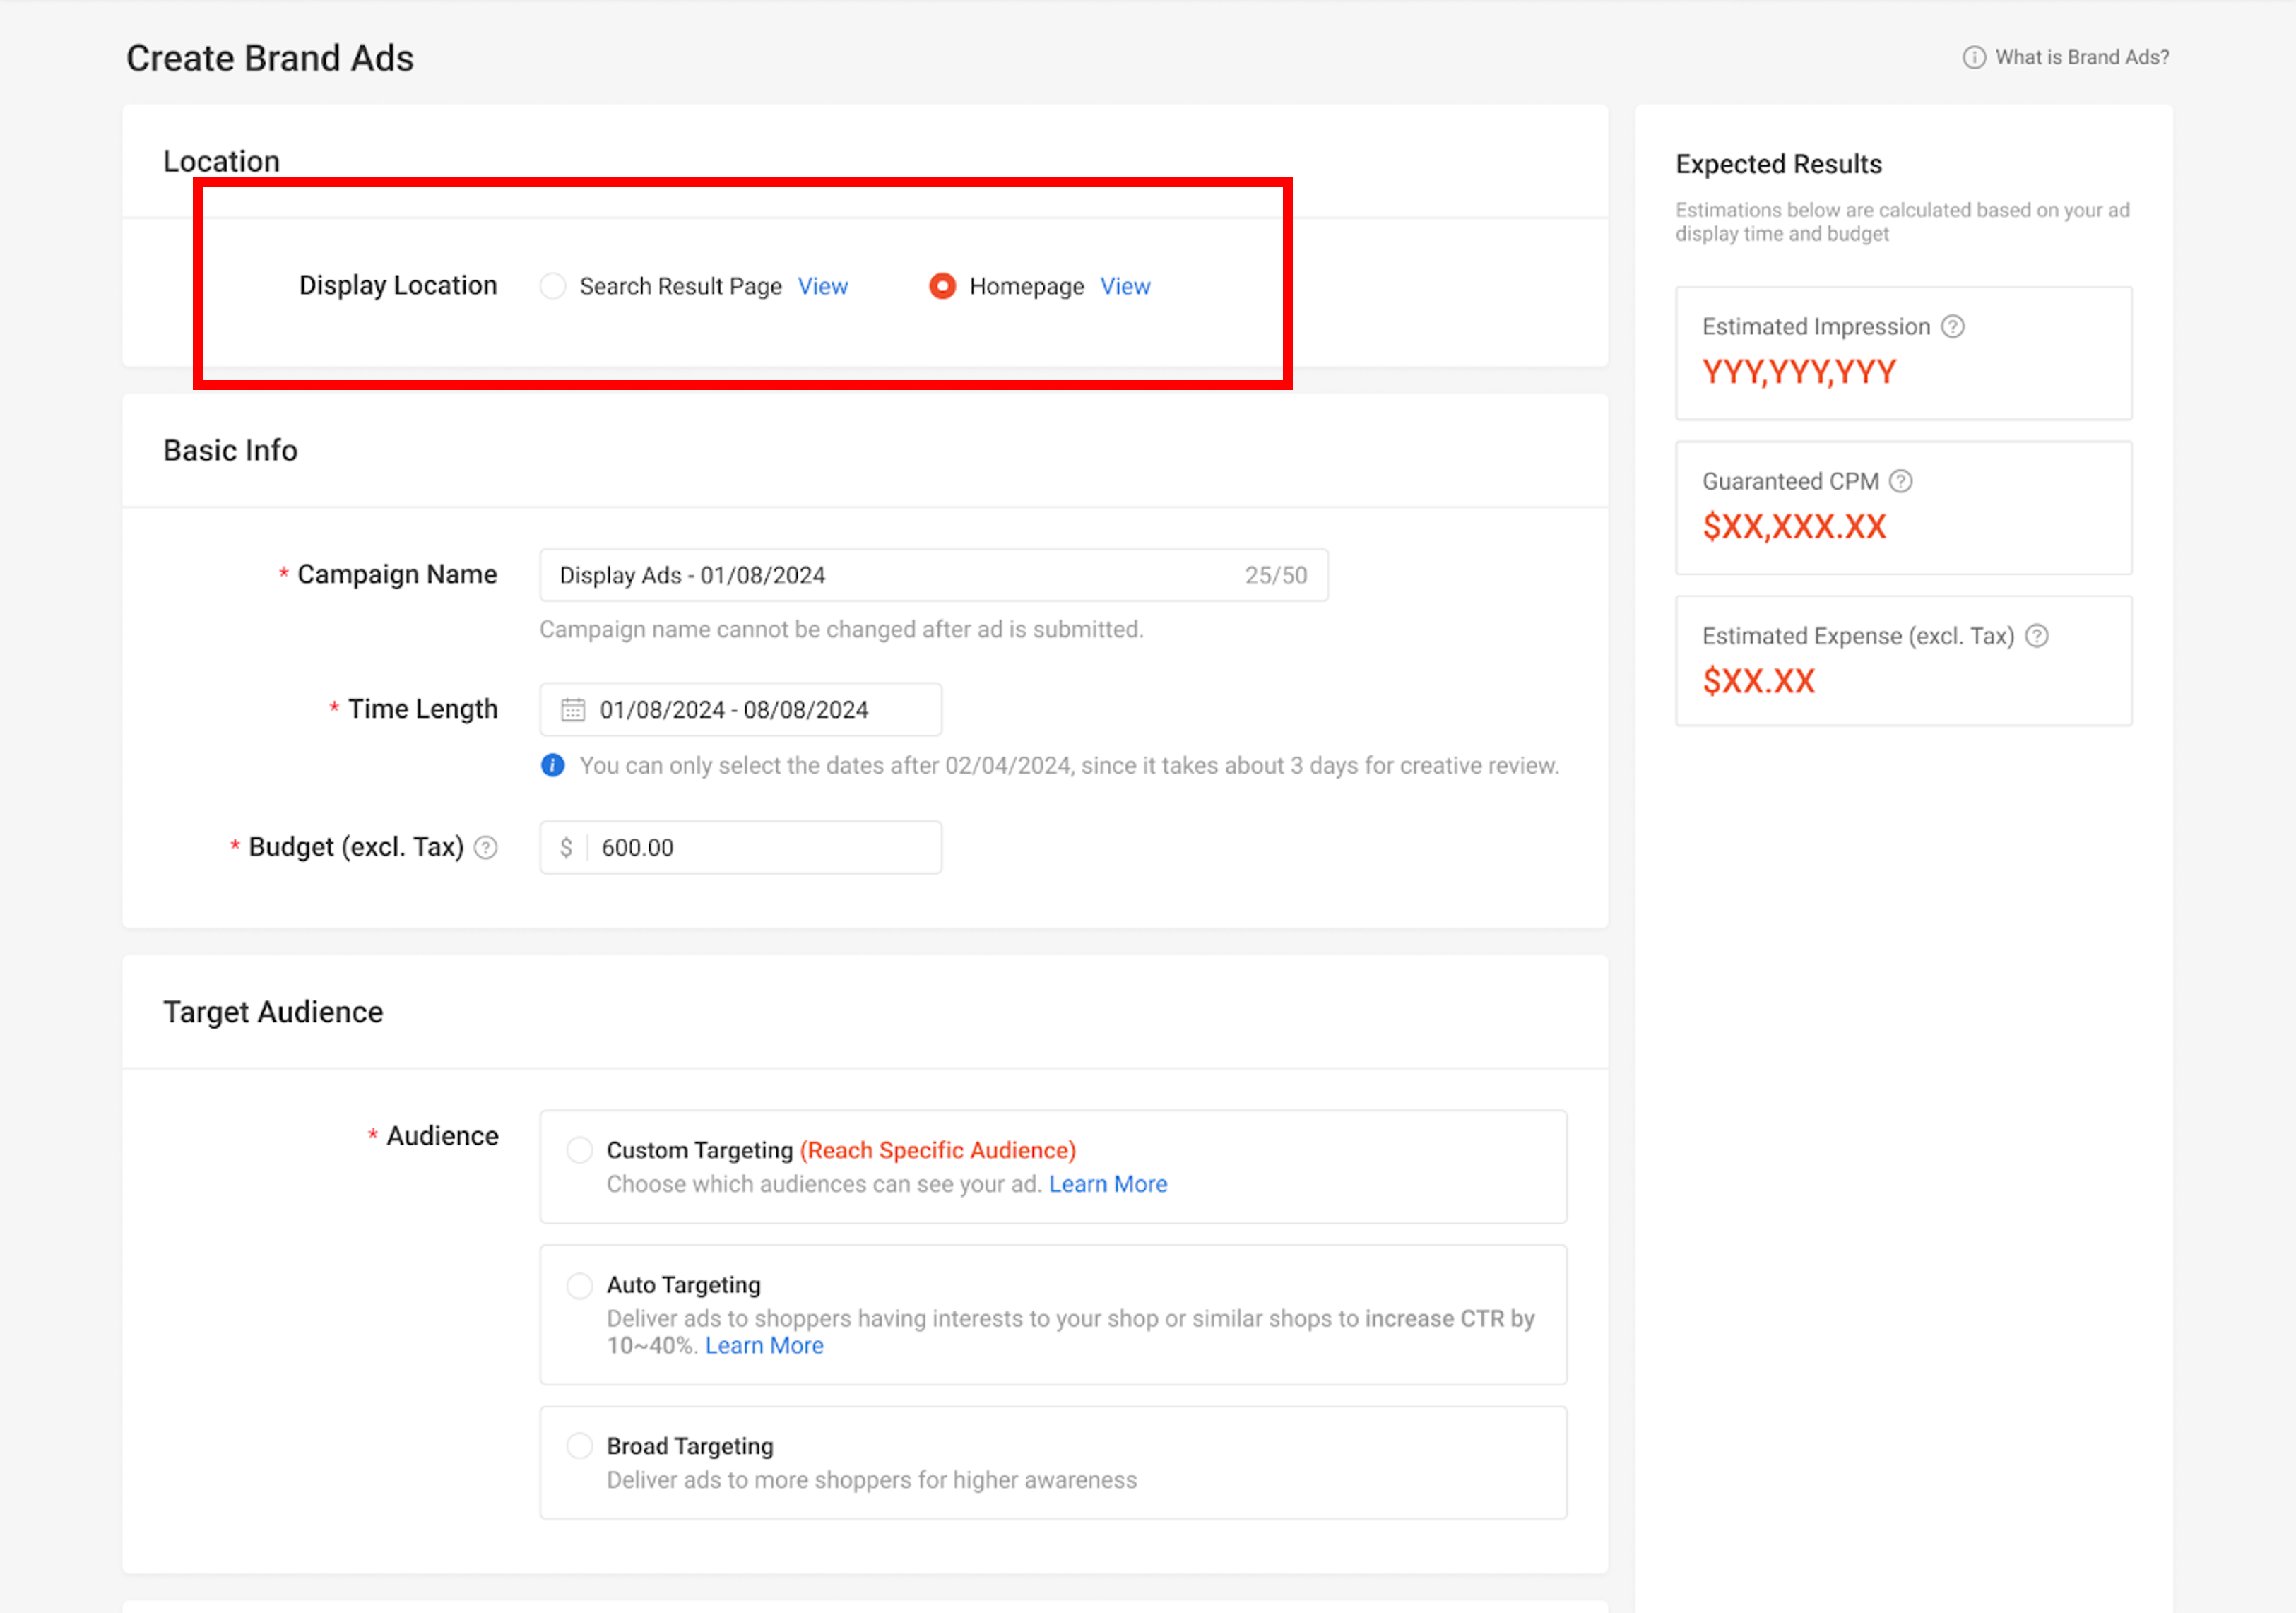2296x1613 pixels.
Task: Click the Estimated Impression question mark icon
Action: (x=1954, y=326)
